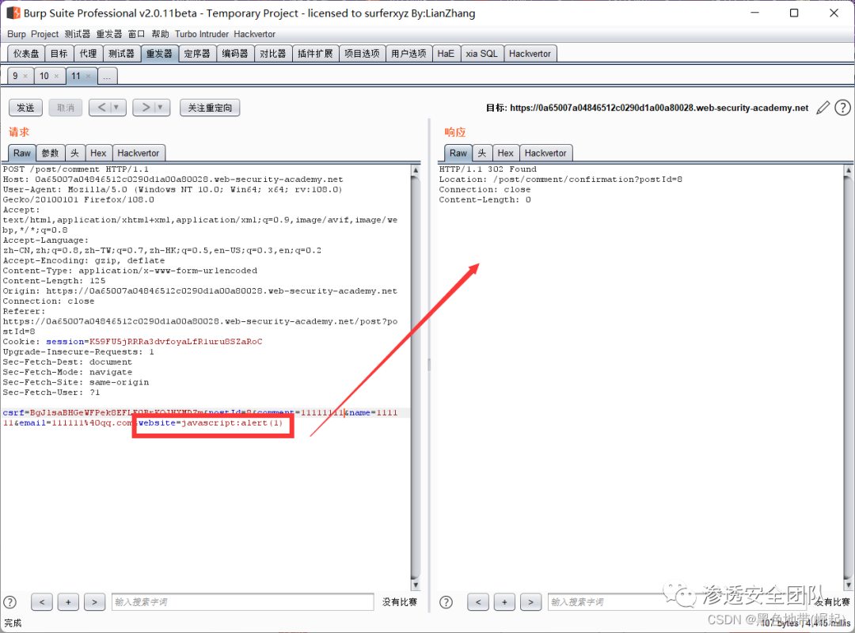855x633 pixels.
Task: Click the response search input field
Action: pyautogui.click(x=676, y=602)
